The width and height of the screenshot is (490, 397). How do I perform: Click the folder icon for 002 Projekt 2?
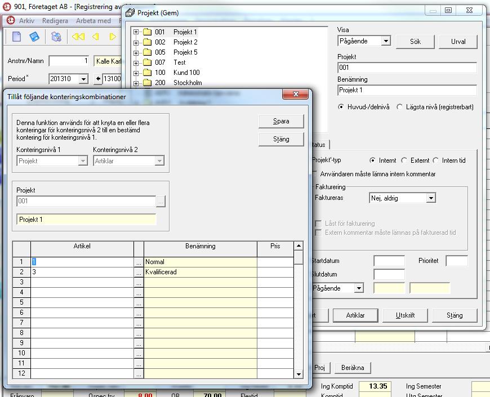[x=147, y=42]
